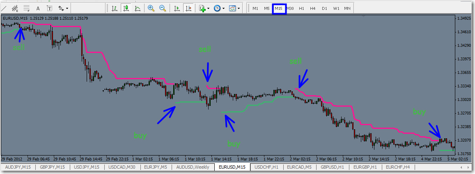The width and height of the screenshot is (475, 174).
Task: Zoom out of the chart
Action: (x=163, y=9)
